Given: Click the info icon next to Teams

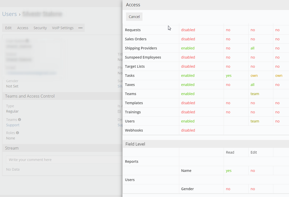Looking at the screenshot, I should point(20,120).
